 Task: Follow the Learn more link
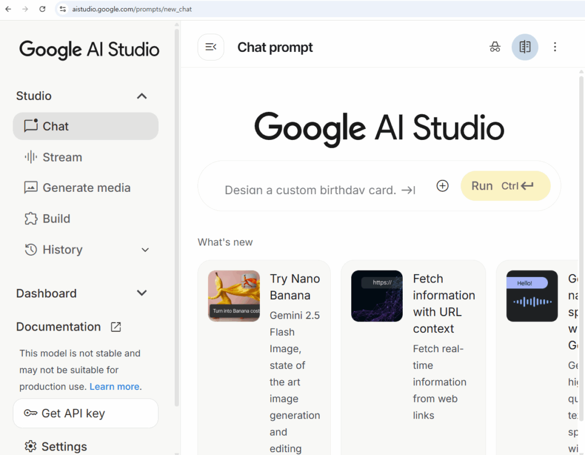(115, 386)
